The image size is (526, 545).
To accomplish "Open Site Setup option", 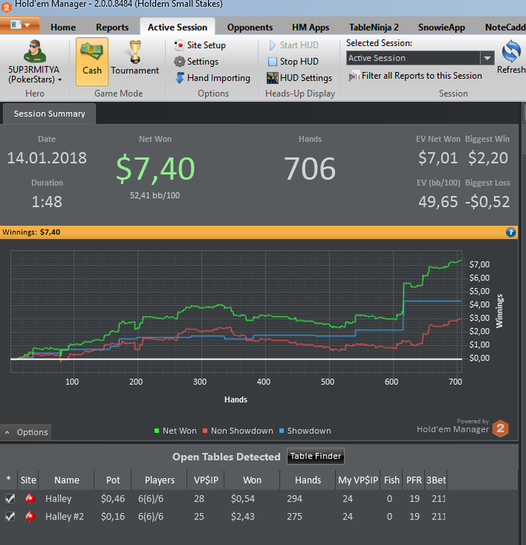I will 200,45.
